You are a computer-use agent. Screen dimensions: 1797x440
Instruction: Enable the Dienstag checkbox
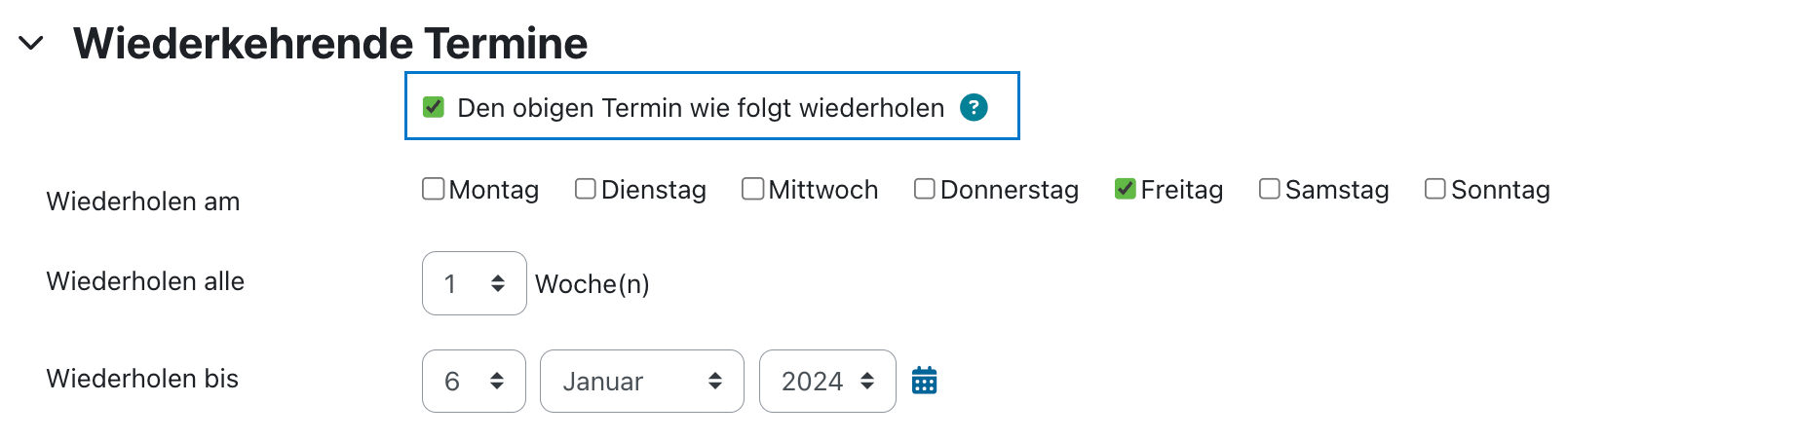586,189
